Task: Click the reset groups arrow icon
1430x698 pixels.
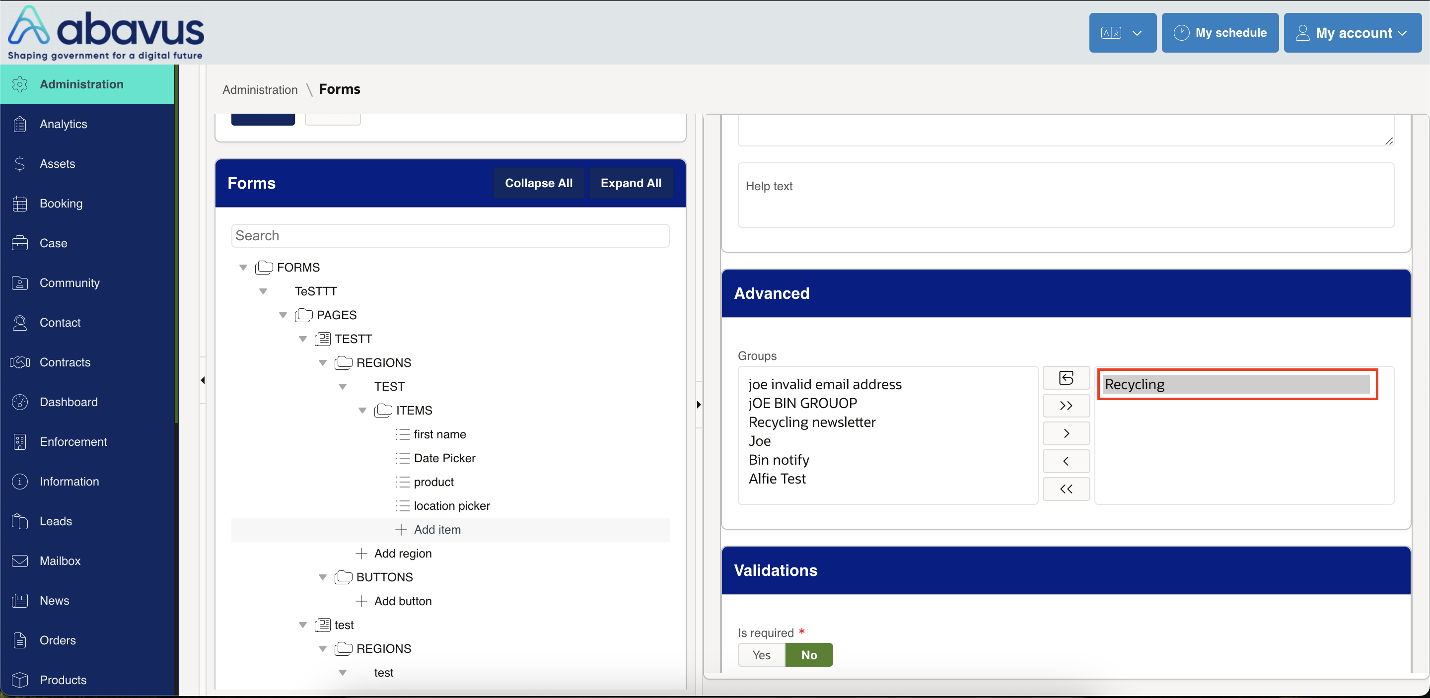Action: point(1066,378)
